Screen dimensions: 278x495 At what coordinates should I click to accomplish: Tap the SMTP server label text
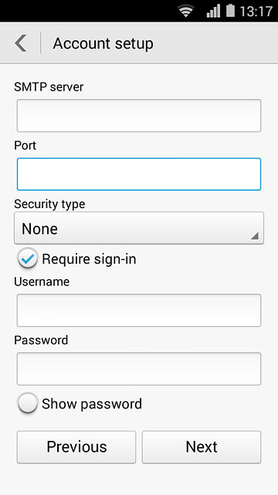49,87
